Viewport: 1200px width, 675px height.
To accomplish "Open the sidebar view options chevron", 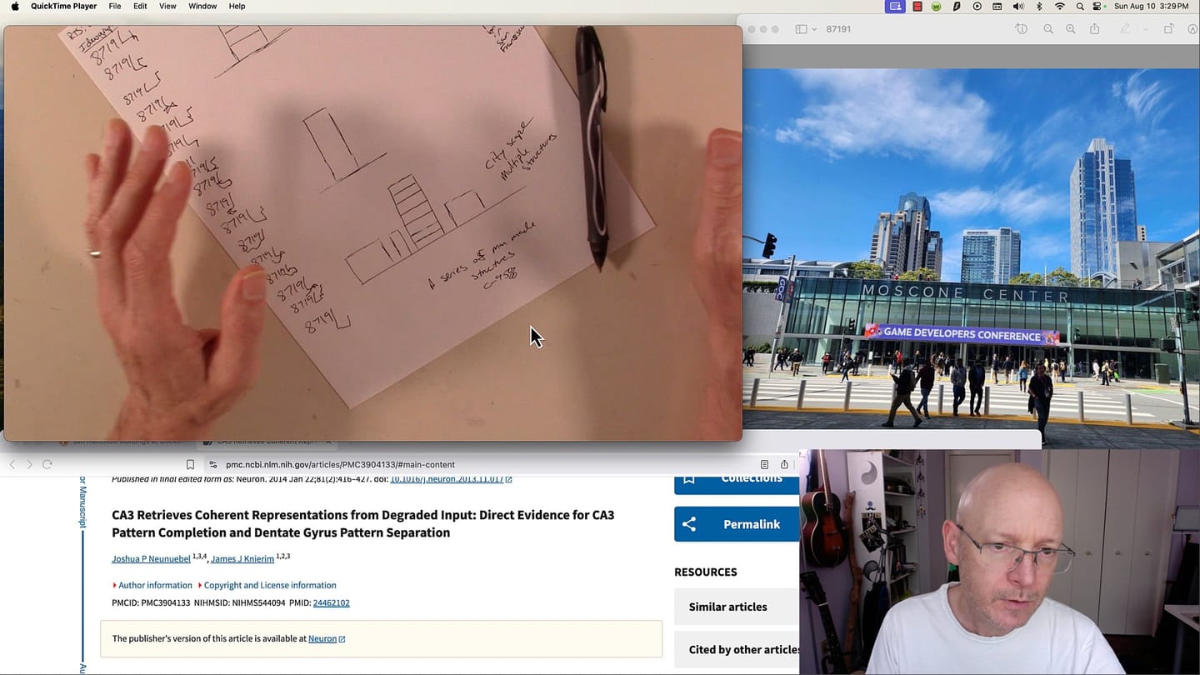I will [x=816, y=28].
